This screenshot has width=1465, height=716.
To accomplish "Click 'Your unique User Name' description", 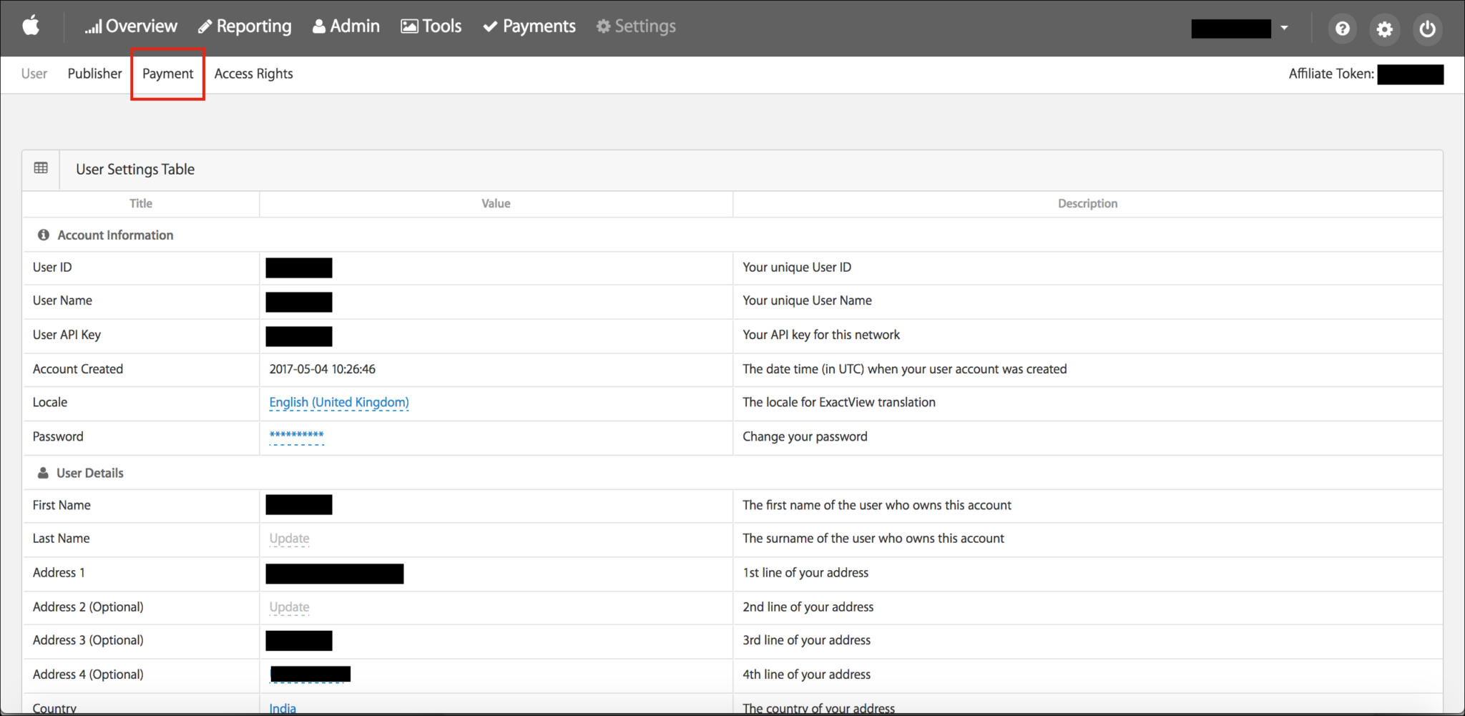I will 807,300.
